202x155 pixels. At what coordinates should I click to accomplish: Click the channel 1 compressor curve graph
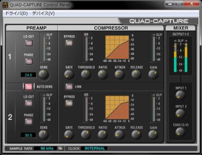coord(117,47)
